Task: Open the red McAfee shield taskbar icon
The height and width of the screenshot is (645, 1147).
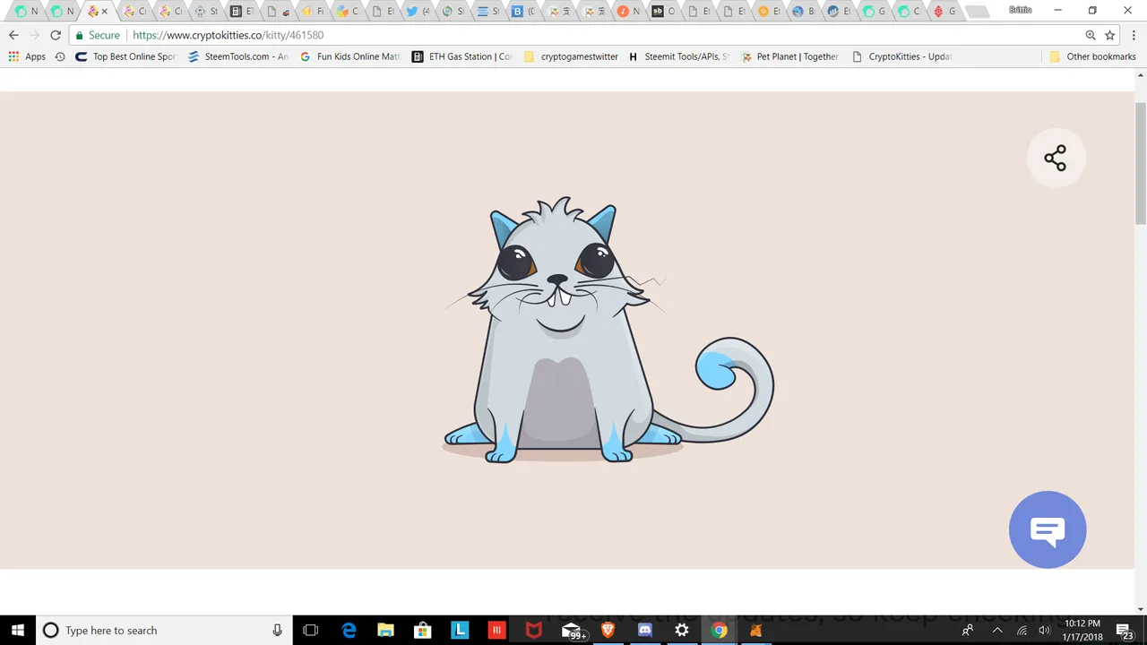Action: 534,630
